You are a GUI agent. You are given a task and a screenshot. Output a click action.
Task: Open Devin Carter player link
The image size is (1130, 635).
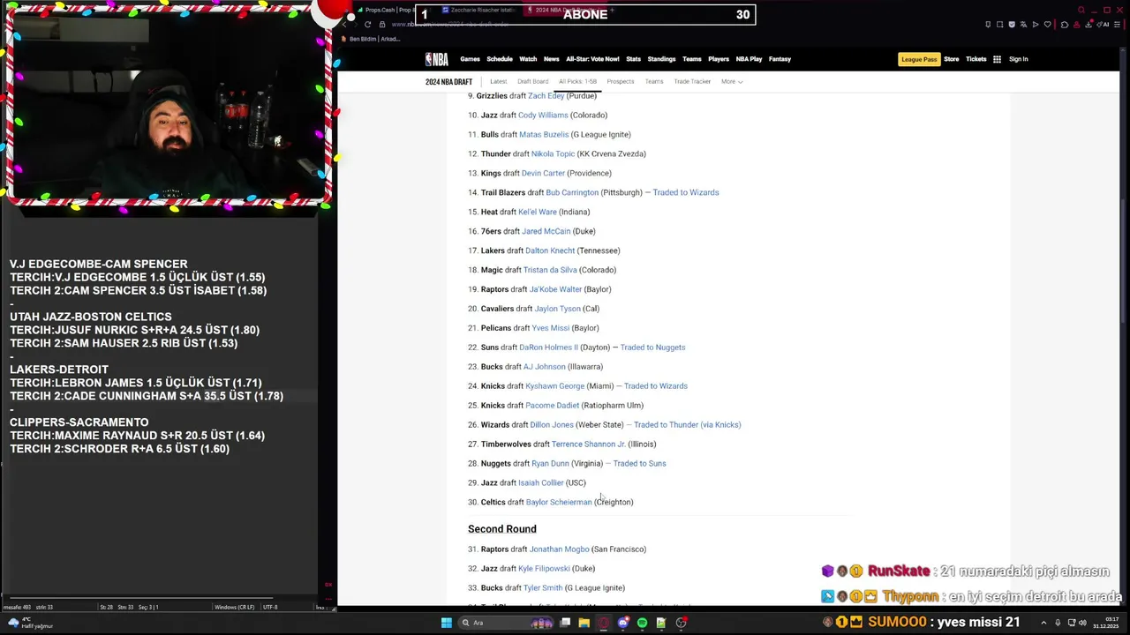(x=543, y=173)
